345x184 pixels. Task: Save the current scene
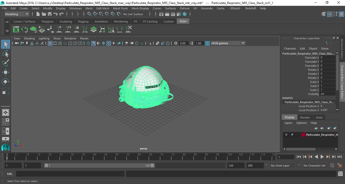click(x=50, y=14)
